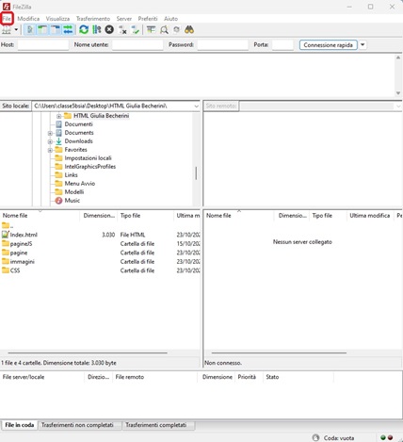Switch to File in coda tab
Screen dimensions: 403x442
point(19,425)
